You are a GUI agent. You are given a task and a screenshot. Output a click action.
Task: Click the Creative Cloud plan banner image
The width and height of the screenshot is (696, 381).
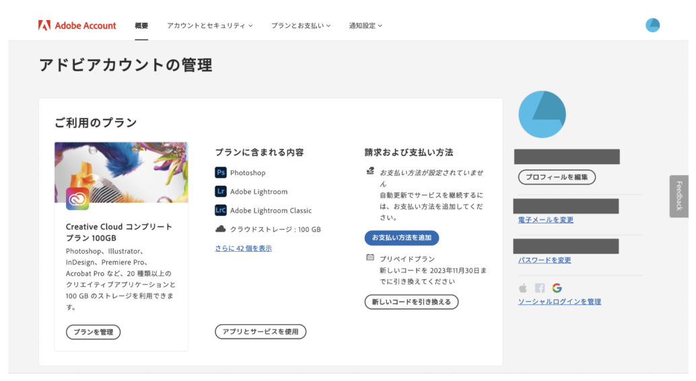tap(121, 172)
